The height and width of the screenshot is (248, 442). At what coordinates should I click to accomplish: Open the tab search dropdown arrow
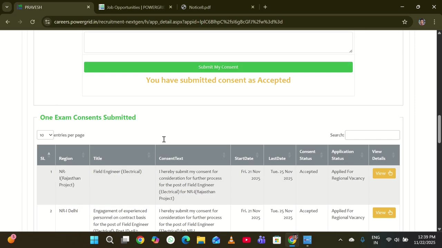point(7,7)
